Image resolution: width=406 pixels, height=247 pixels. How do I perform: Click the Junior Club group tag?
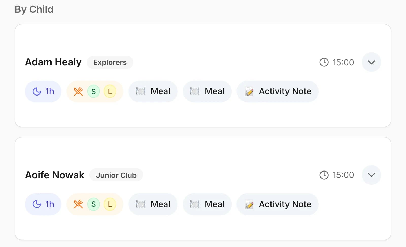(x=116, y=175)
